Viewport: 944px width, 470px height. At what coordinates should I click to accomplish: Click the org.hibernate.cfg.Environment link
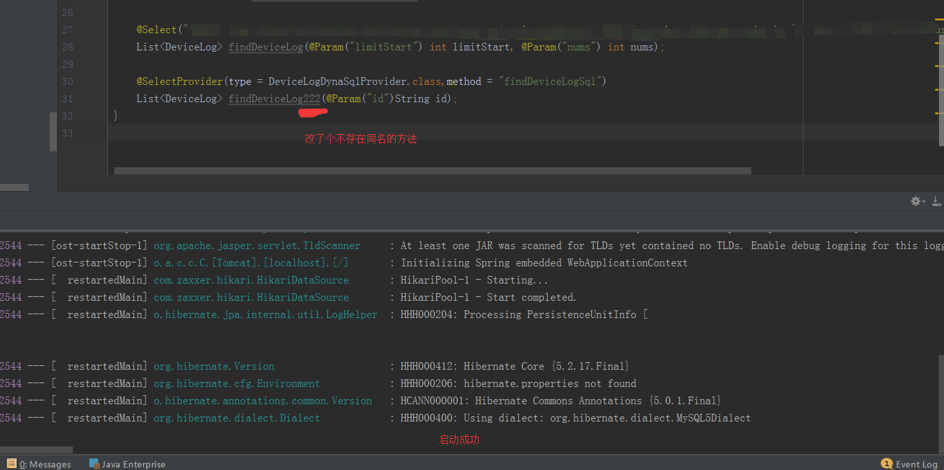pyautogui.click(x=237, y=383)
